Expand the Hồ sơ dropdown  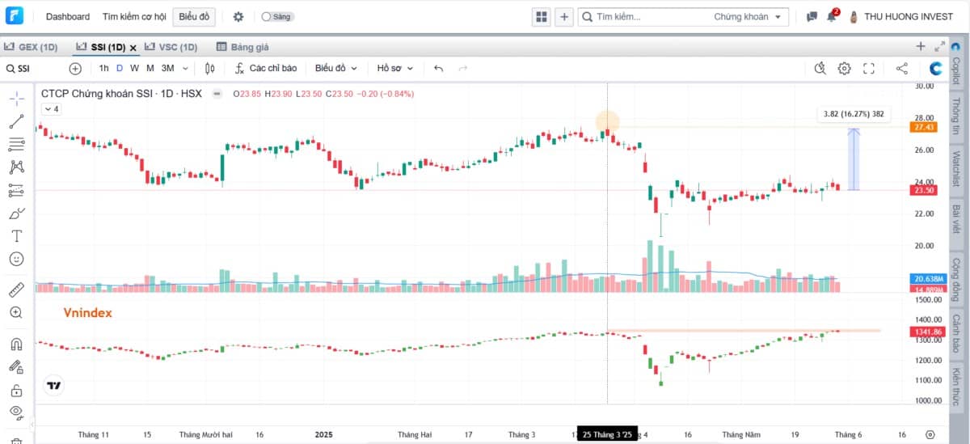tap(395, 69)
